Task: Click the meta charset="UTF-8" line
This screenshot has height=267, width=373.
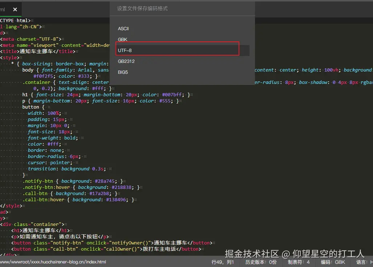Action: pos(31,39)
